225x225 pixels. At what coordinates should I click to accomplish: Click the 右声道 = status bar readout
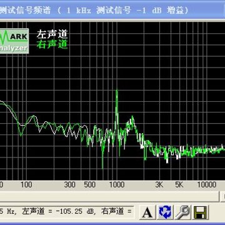116,211
